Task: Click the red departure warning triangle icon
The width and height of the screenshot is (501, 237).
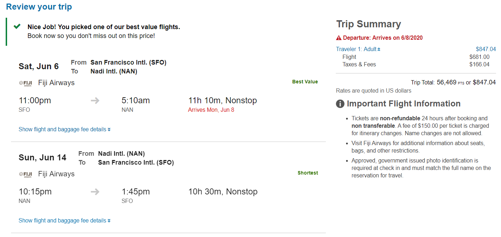Action: 339,38
